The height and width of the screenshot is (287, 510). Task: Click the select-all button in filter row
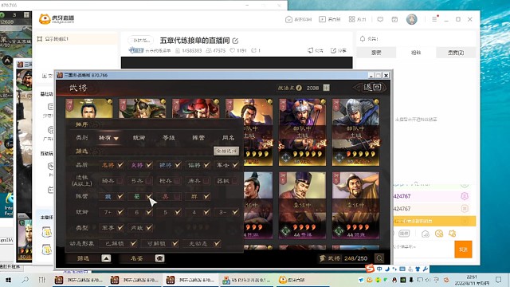point(226,151)
